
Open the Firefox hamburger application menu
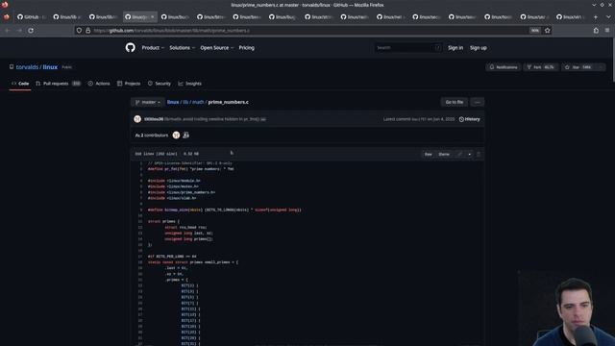click(x=607, y=30)
